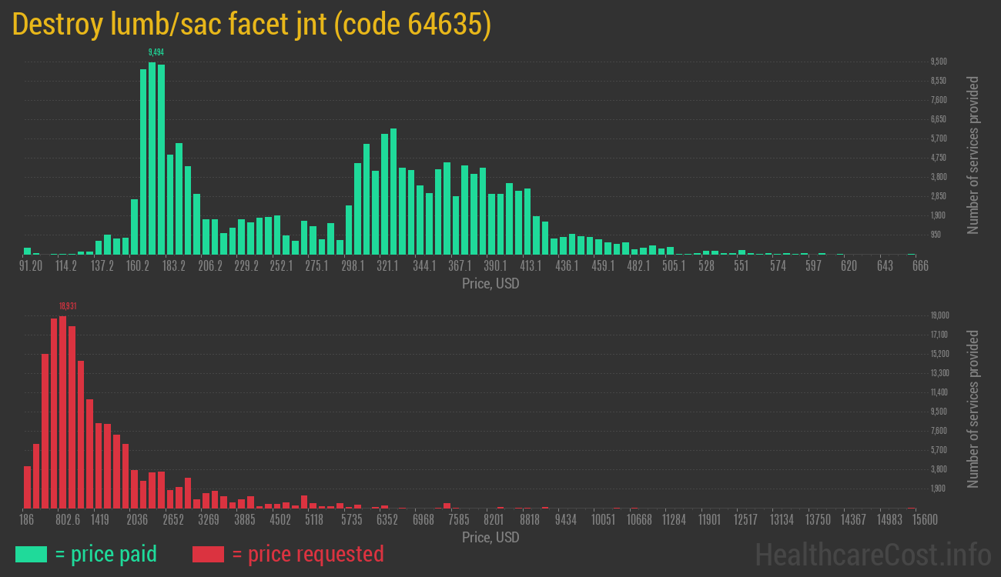Click the 9,500 y-axis tick on green chart
The width and height of the screenshot is (1001, 577).
[x=939, y=62]
